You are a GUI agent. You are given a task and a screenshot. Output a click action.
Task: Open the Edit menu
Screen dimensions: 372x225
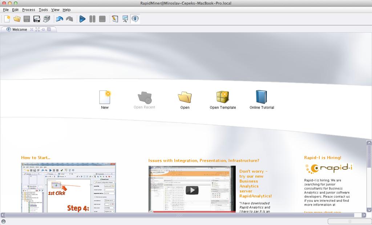point(15,10)
